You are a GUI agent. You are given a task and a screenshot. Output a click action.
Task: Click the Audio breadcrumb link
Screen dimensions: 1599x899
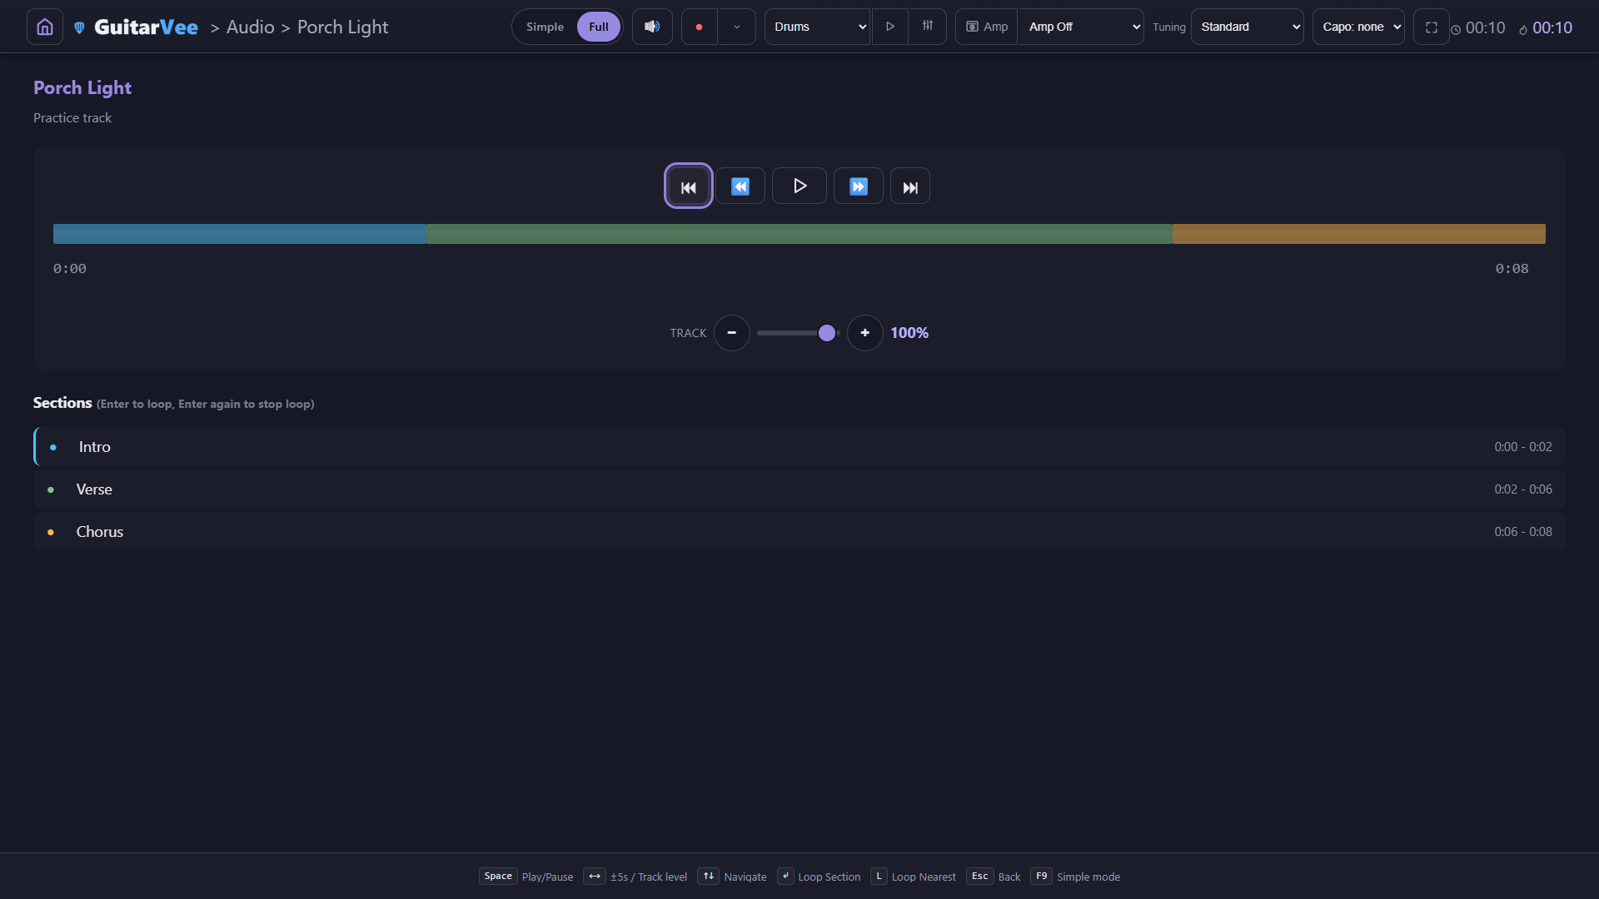(x=250, y=27)
